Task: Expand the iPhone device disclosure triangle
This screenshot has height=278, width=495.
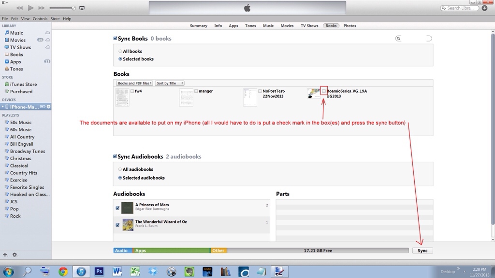Action: [2, 107]
